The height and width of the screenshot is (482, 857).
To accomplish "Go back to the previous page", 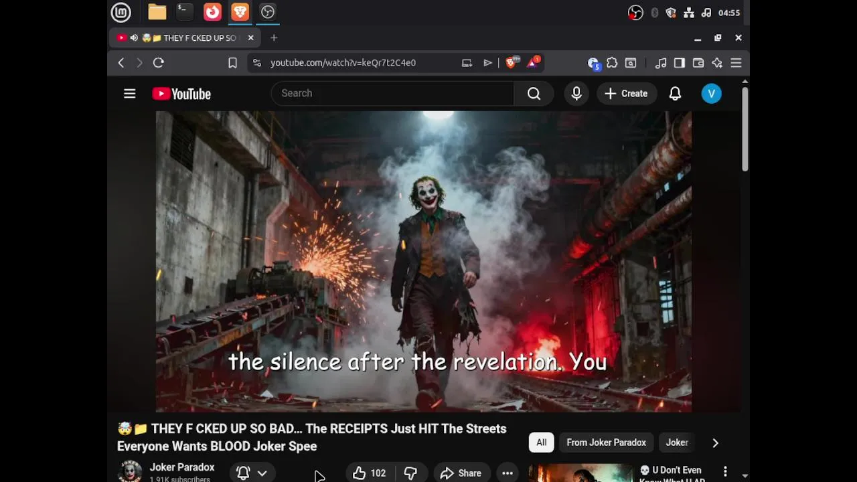I will tap(121, 62).
